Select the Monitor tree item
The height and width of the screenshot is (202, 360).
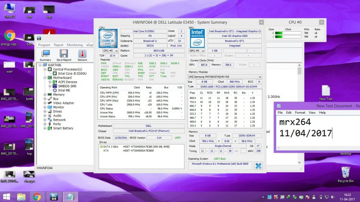58,107
